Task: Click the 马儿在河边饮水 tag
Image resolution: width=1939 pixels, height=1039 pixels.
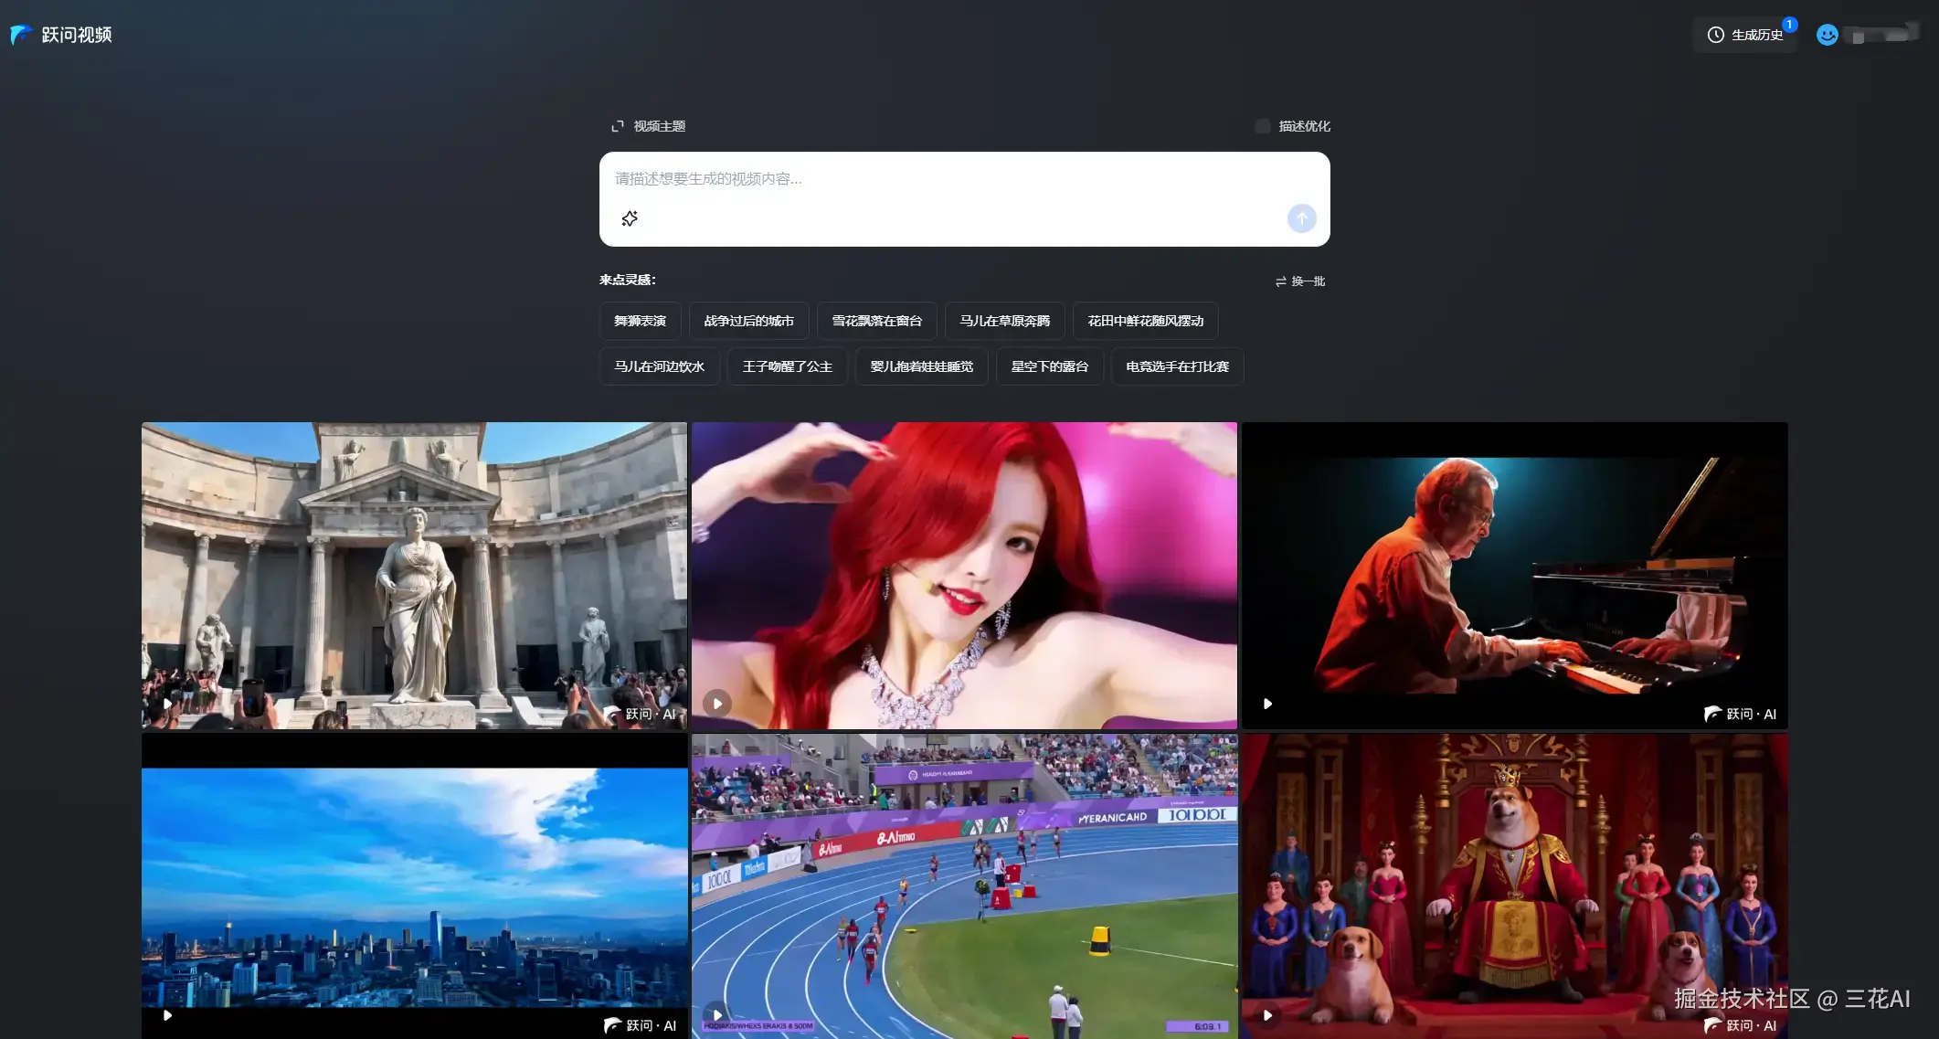Action: [x=659, y=366]
